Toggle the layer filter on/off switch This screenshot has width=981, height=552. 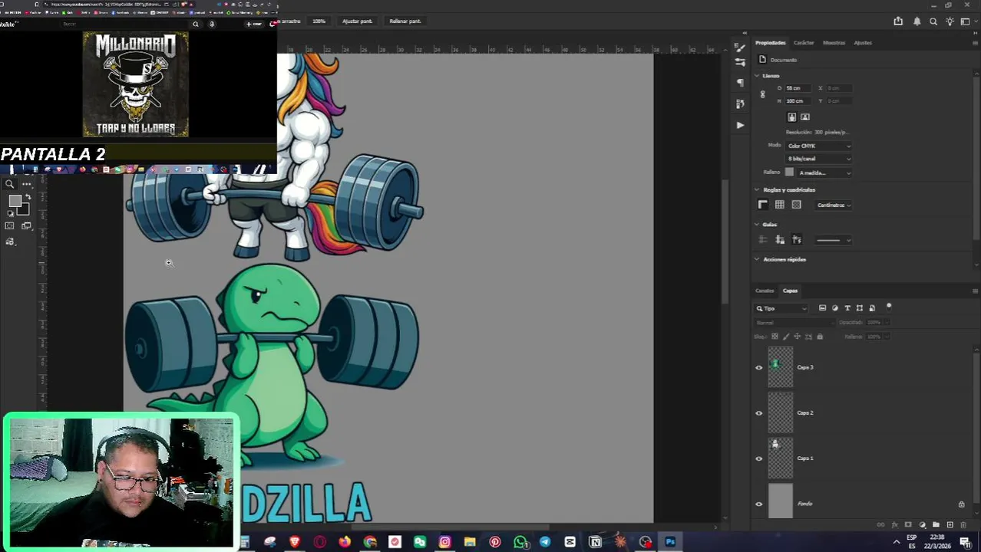click(889, 307)
